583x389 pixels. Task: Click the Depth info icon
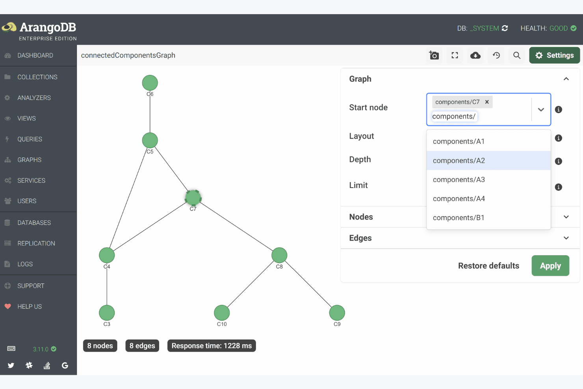[559, 161]
